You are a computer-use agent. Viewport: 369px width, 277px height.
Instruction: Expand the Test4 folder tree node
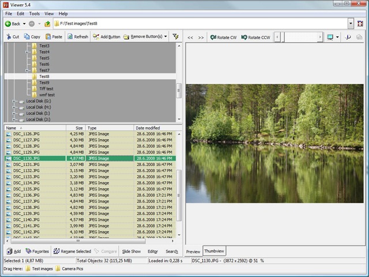(x=27, y=52)
